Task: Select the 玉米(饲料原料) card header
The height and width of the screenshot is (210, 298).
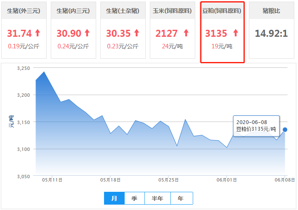Action: tap(173, 11)
